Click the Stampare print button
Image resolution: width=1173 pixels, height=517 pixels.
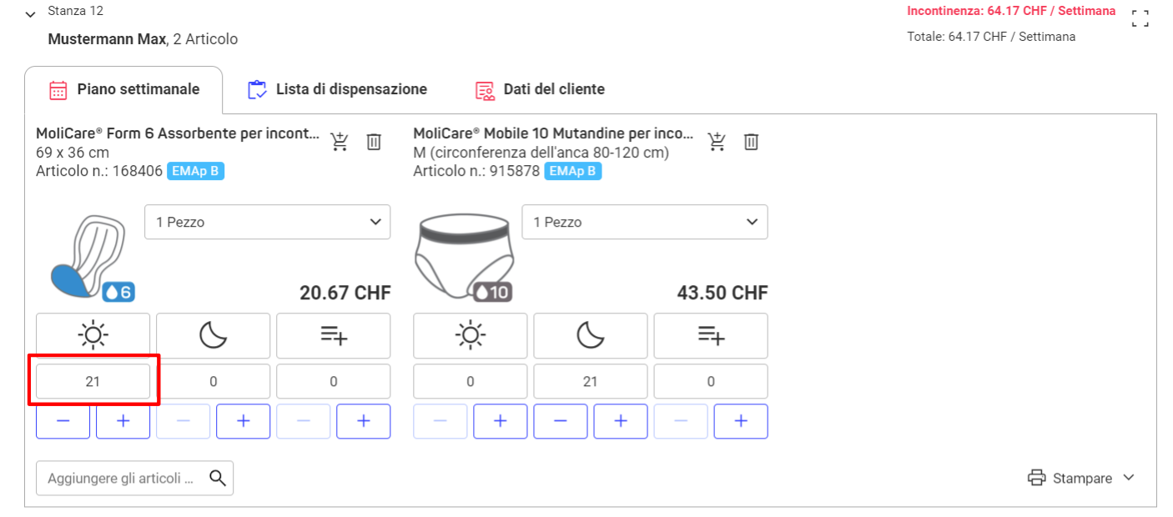tap(1070, 478)
